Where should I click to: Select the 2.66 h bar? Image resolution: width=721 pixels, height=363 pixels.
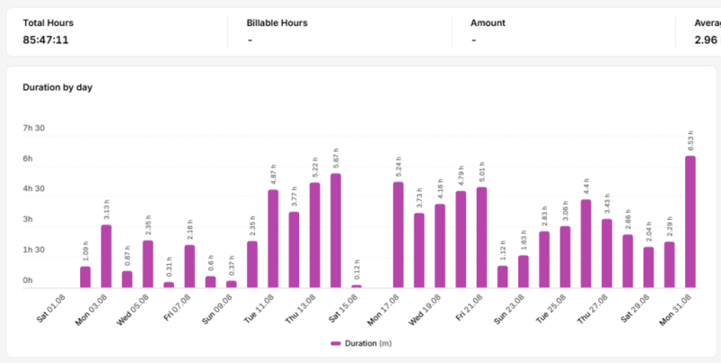[x=627, y=261]
